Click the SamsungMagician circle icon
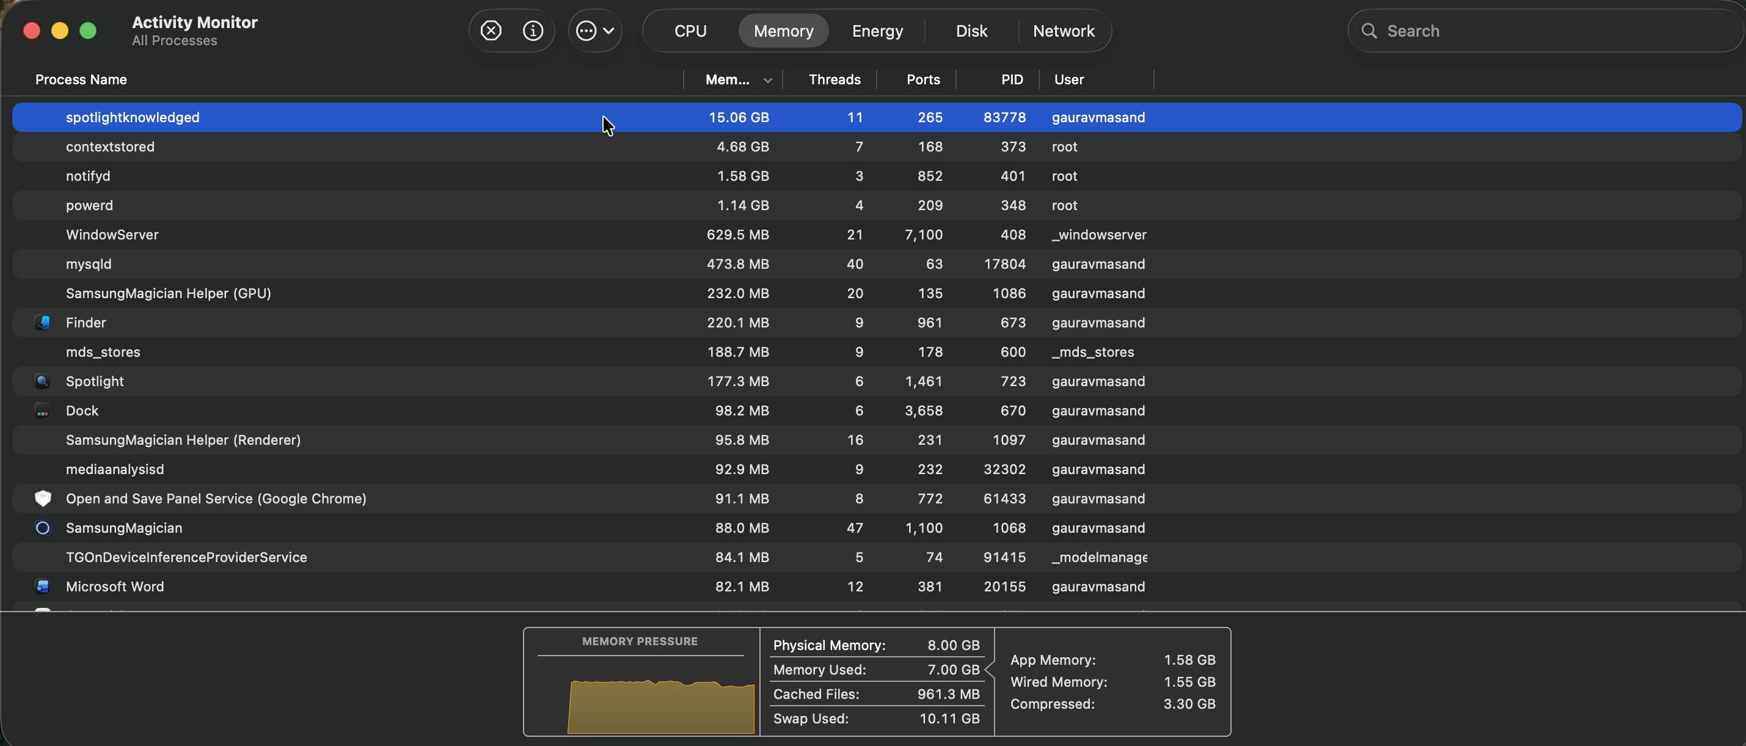This screenshot has height=746, width=1746. [x=43, y=528]
